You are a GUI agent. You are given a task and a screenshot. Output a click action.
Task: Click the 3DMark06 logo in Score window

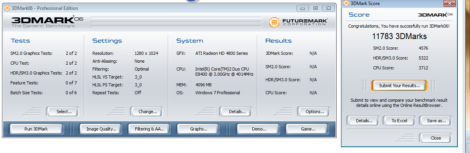(435, 15)
